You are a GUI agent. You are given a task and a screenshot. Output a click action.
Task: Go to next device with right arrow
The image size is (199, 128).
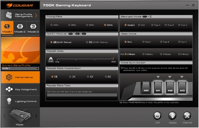(x=36, y=116)
